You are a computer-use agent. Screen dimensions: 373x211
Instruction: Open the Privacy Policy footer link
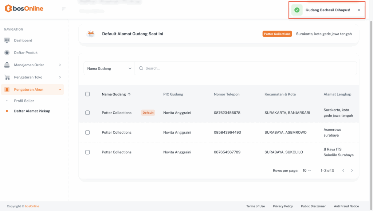(x=283, y=206)
